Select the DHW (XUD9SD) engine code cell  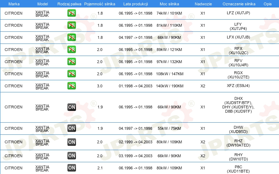coord(238,129)
